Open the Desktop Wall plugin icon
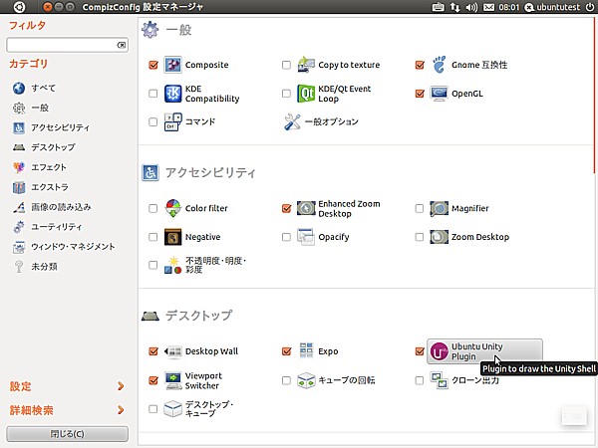Screen dimensions: 598x448 click(x=172, y=351)
